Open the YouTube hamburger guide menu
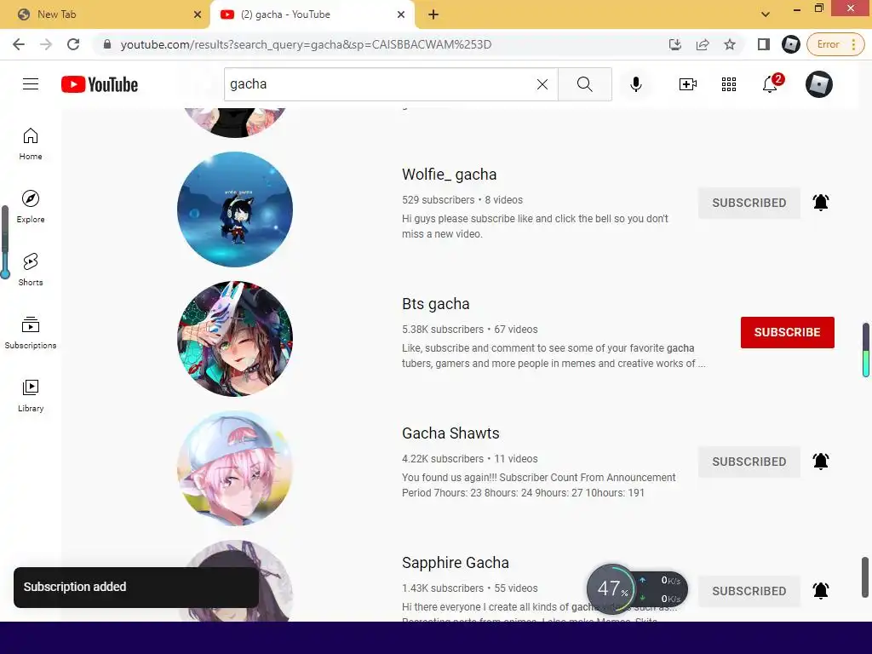 pos(31,84)
